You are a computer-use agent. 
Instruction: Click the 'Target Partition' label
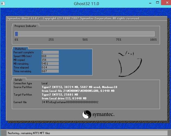23,95
